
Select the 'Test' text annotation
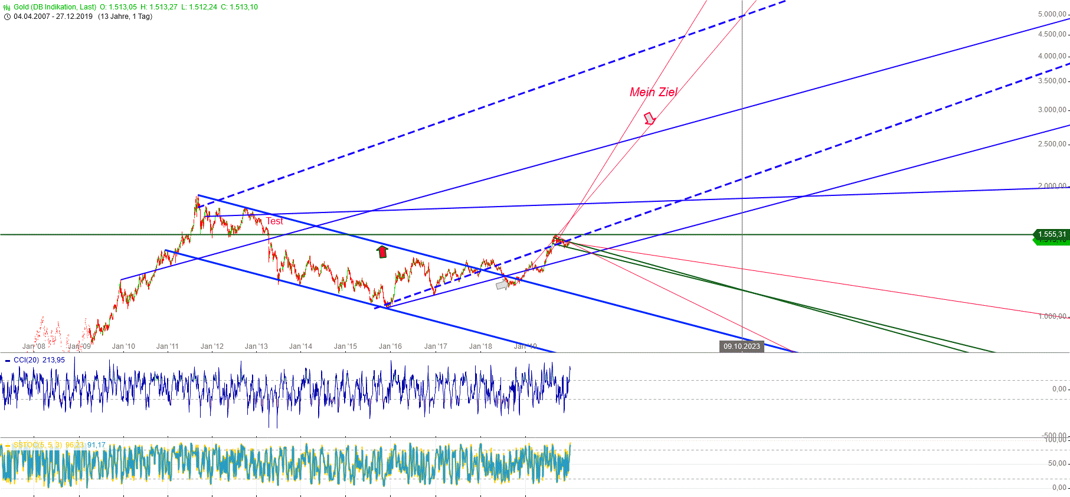(x=274, y=221)
